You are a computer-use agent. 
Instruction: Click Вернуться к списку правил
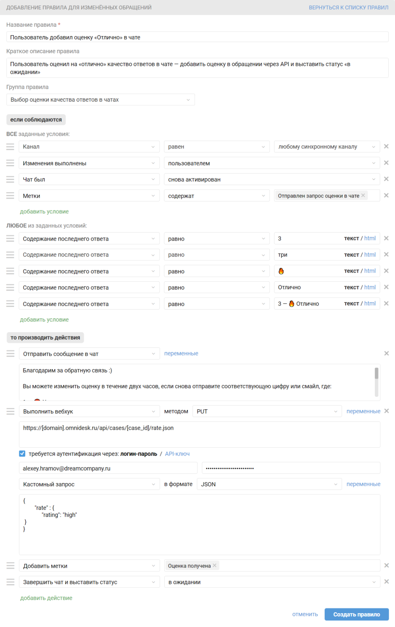click(x=349, y=8)
